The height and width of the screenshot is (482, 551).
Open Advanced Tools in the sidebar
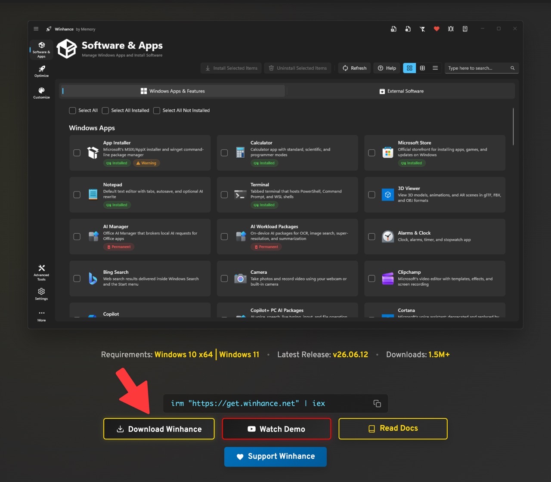coord(41,273)
